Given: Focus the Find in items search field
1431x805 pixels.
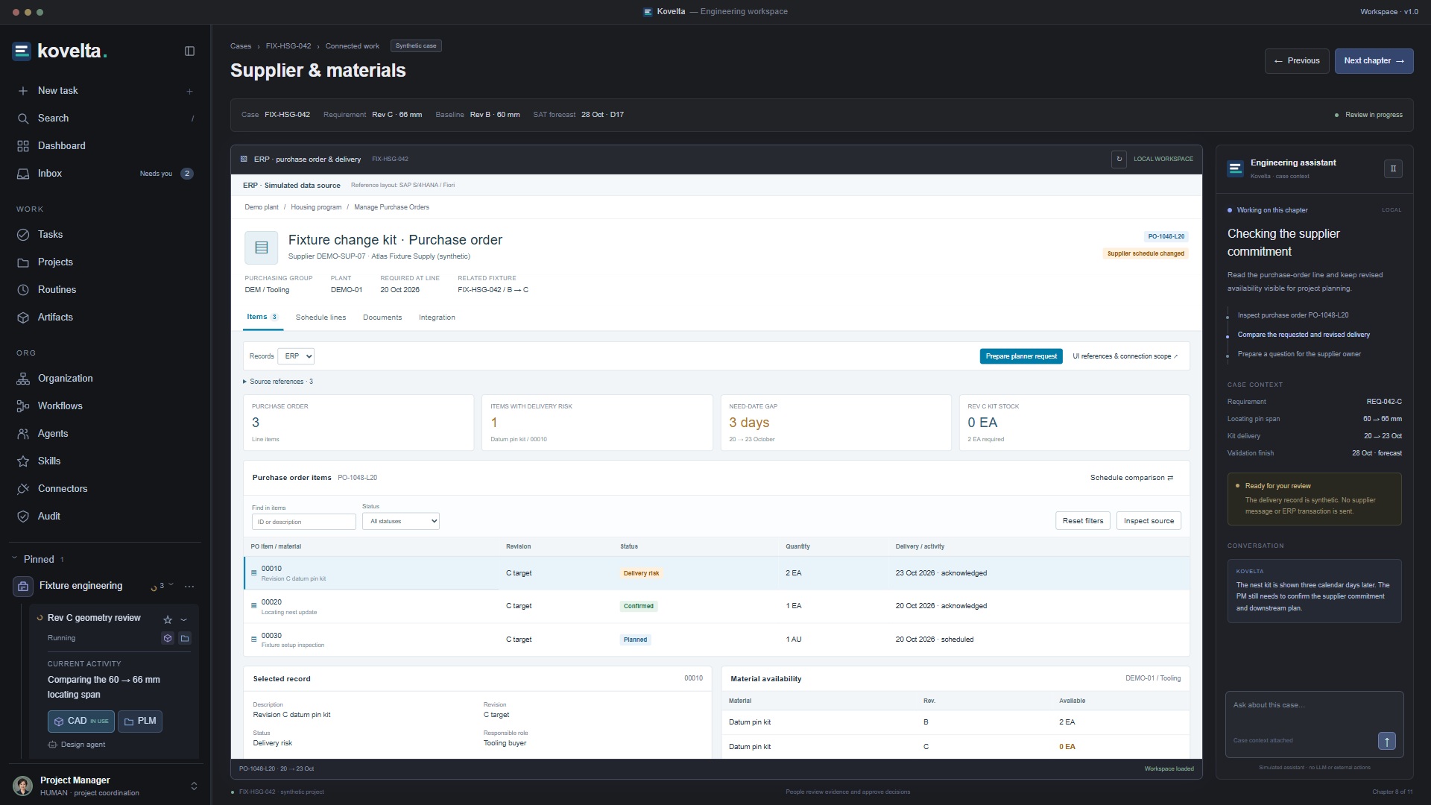Looking at the screenshot, I should point(304,522).
